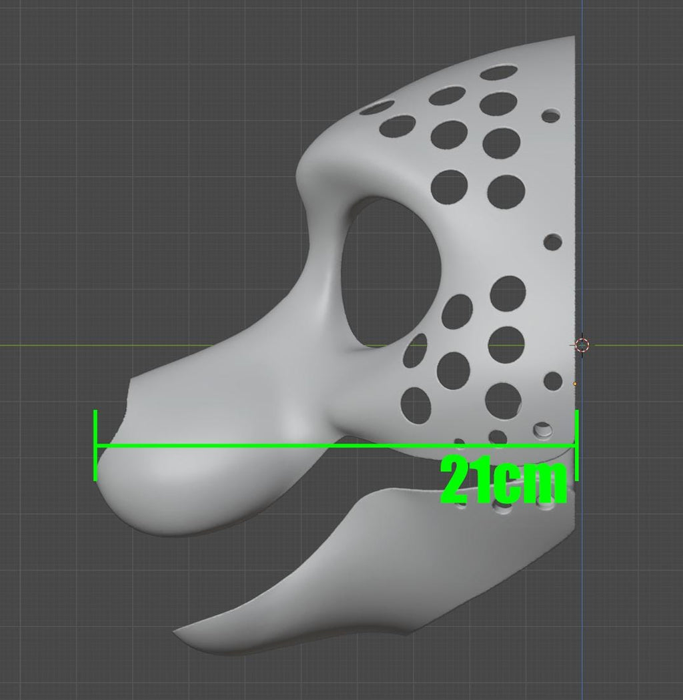Click the red-white 3D cursor crosshair
This screenshot has height=700, width=683.
(x=582, y=344)
